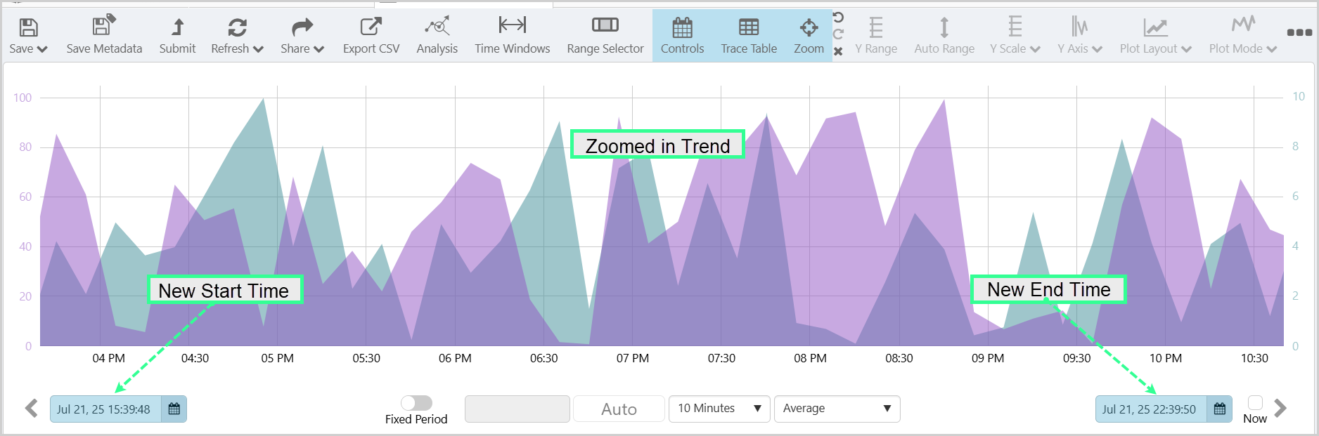Image resolution: width=1319 pixels, height=436 pixels.
Task: Redo the zoom action
Action: (x=838, y=34)
